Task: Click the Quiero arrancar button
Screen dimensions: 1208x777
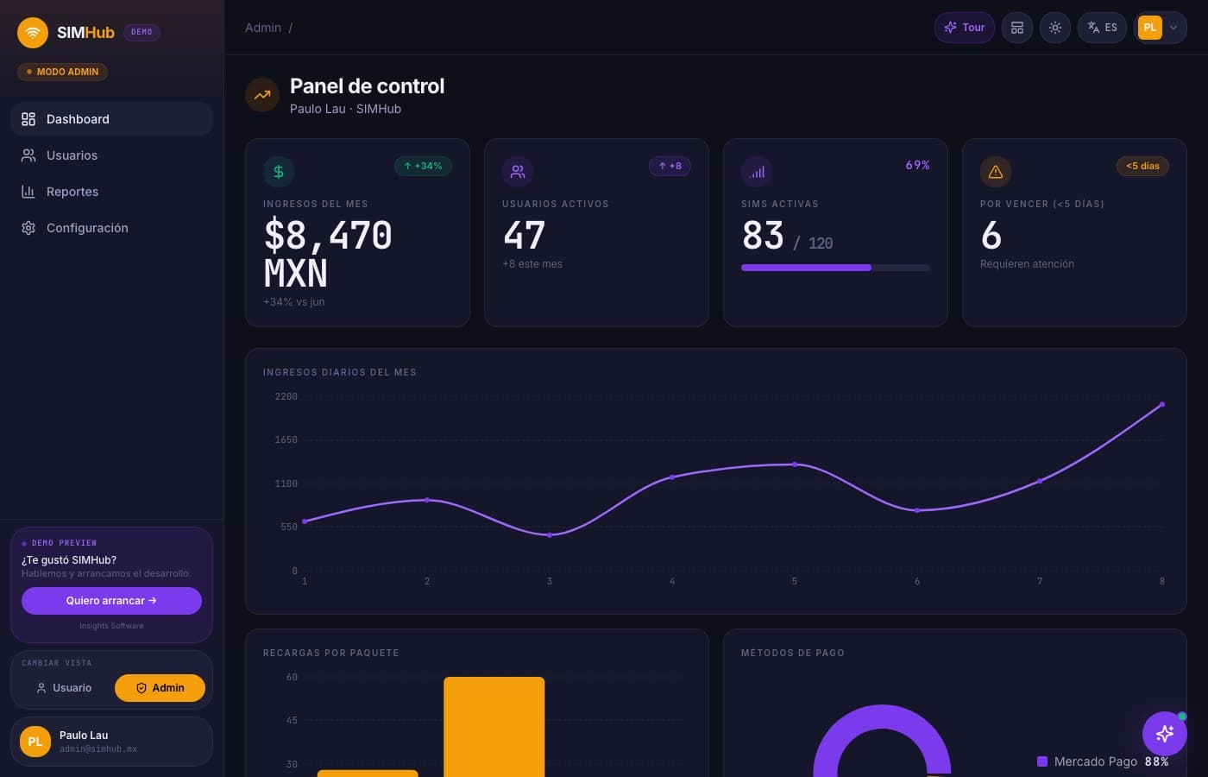Action: pyautogui.click(x=111, y=601)
